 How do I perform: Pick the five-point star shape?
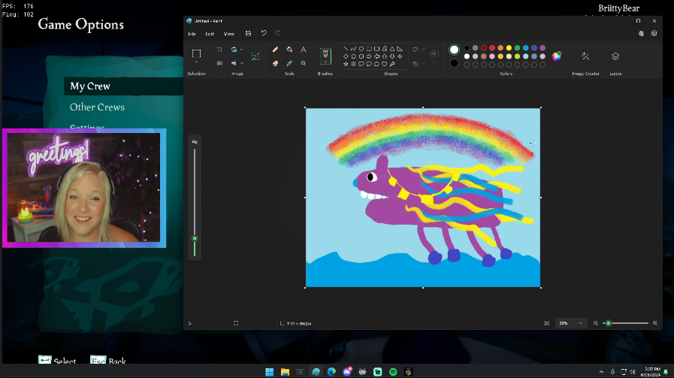coord(346,64)
